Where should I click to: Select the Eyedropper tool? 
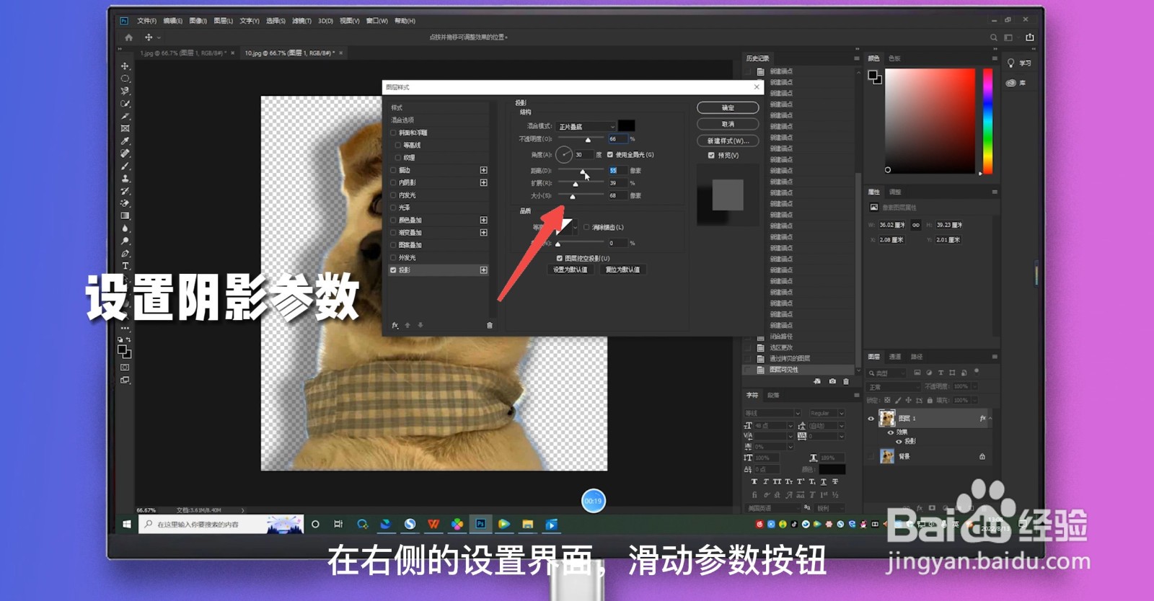click(x=125, y=141)
